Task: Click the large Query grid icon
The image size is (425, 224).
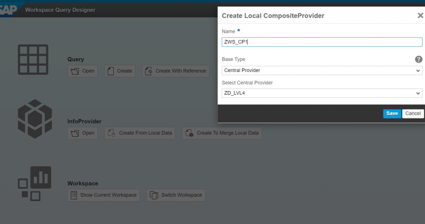Action: pos(33,60)
